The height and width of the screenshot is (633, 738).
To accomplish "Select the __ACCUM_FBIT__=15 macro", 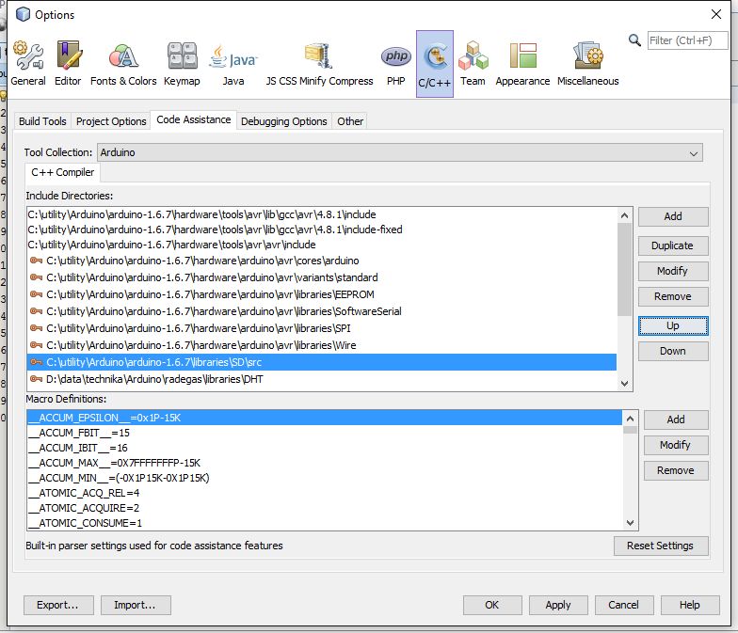I will [325, 433].
